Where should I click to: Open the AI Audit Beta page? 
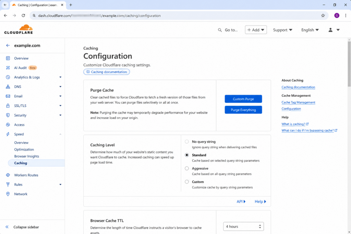pyautogui.click(x=25, y=67)
